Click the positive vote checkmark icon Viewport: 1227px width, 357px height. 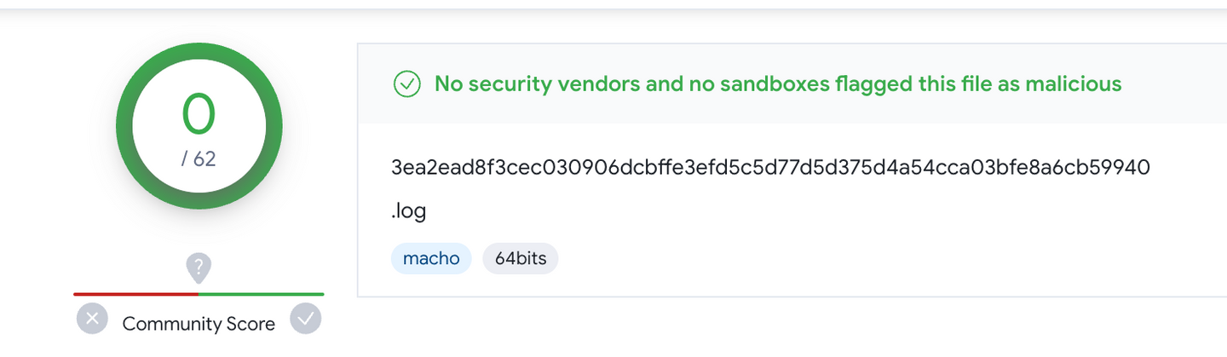click(x=305, y=319)
